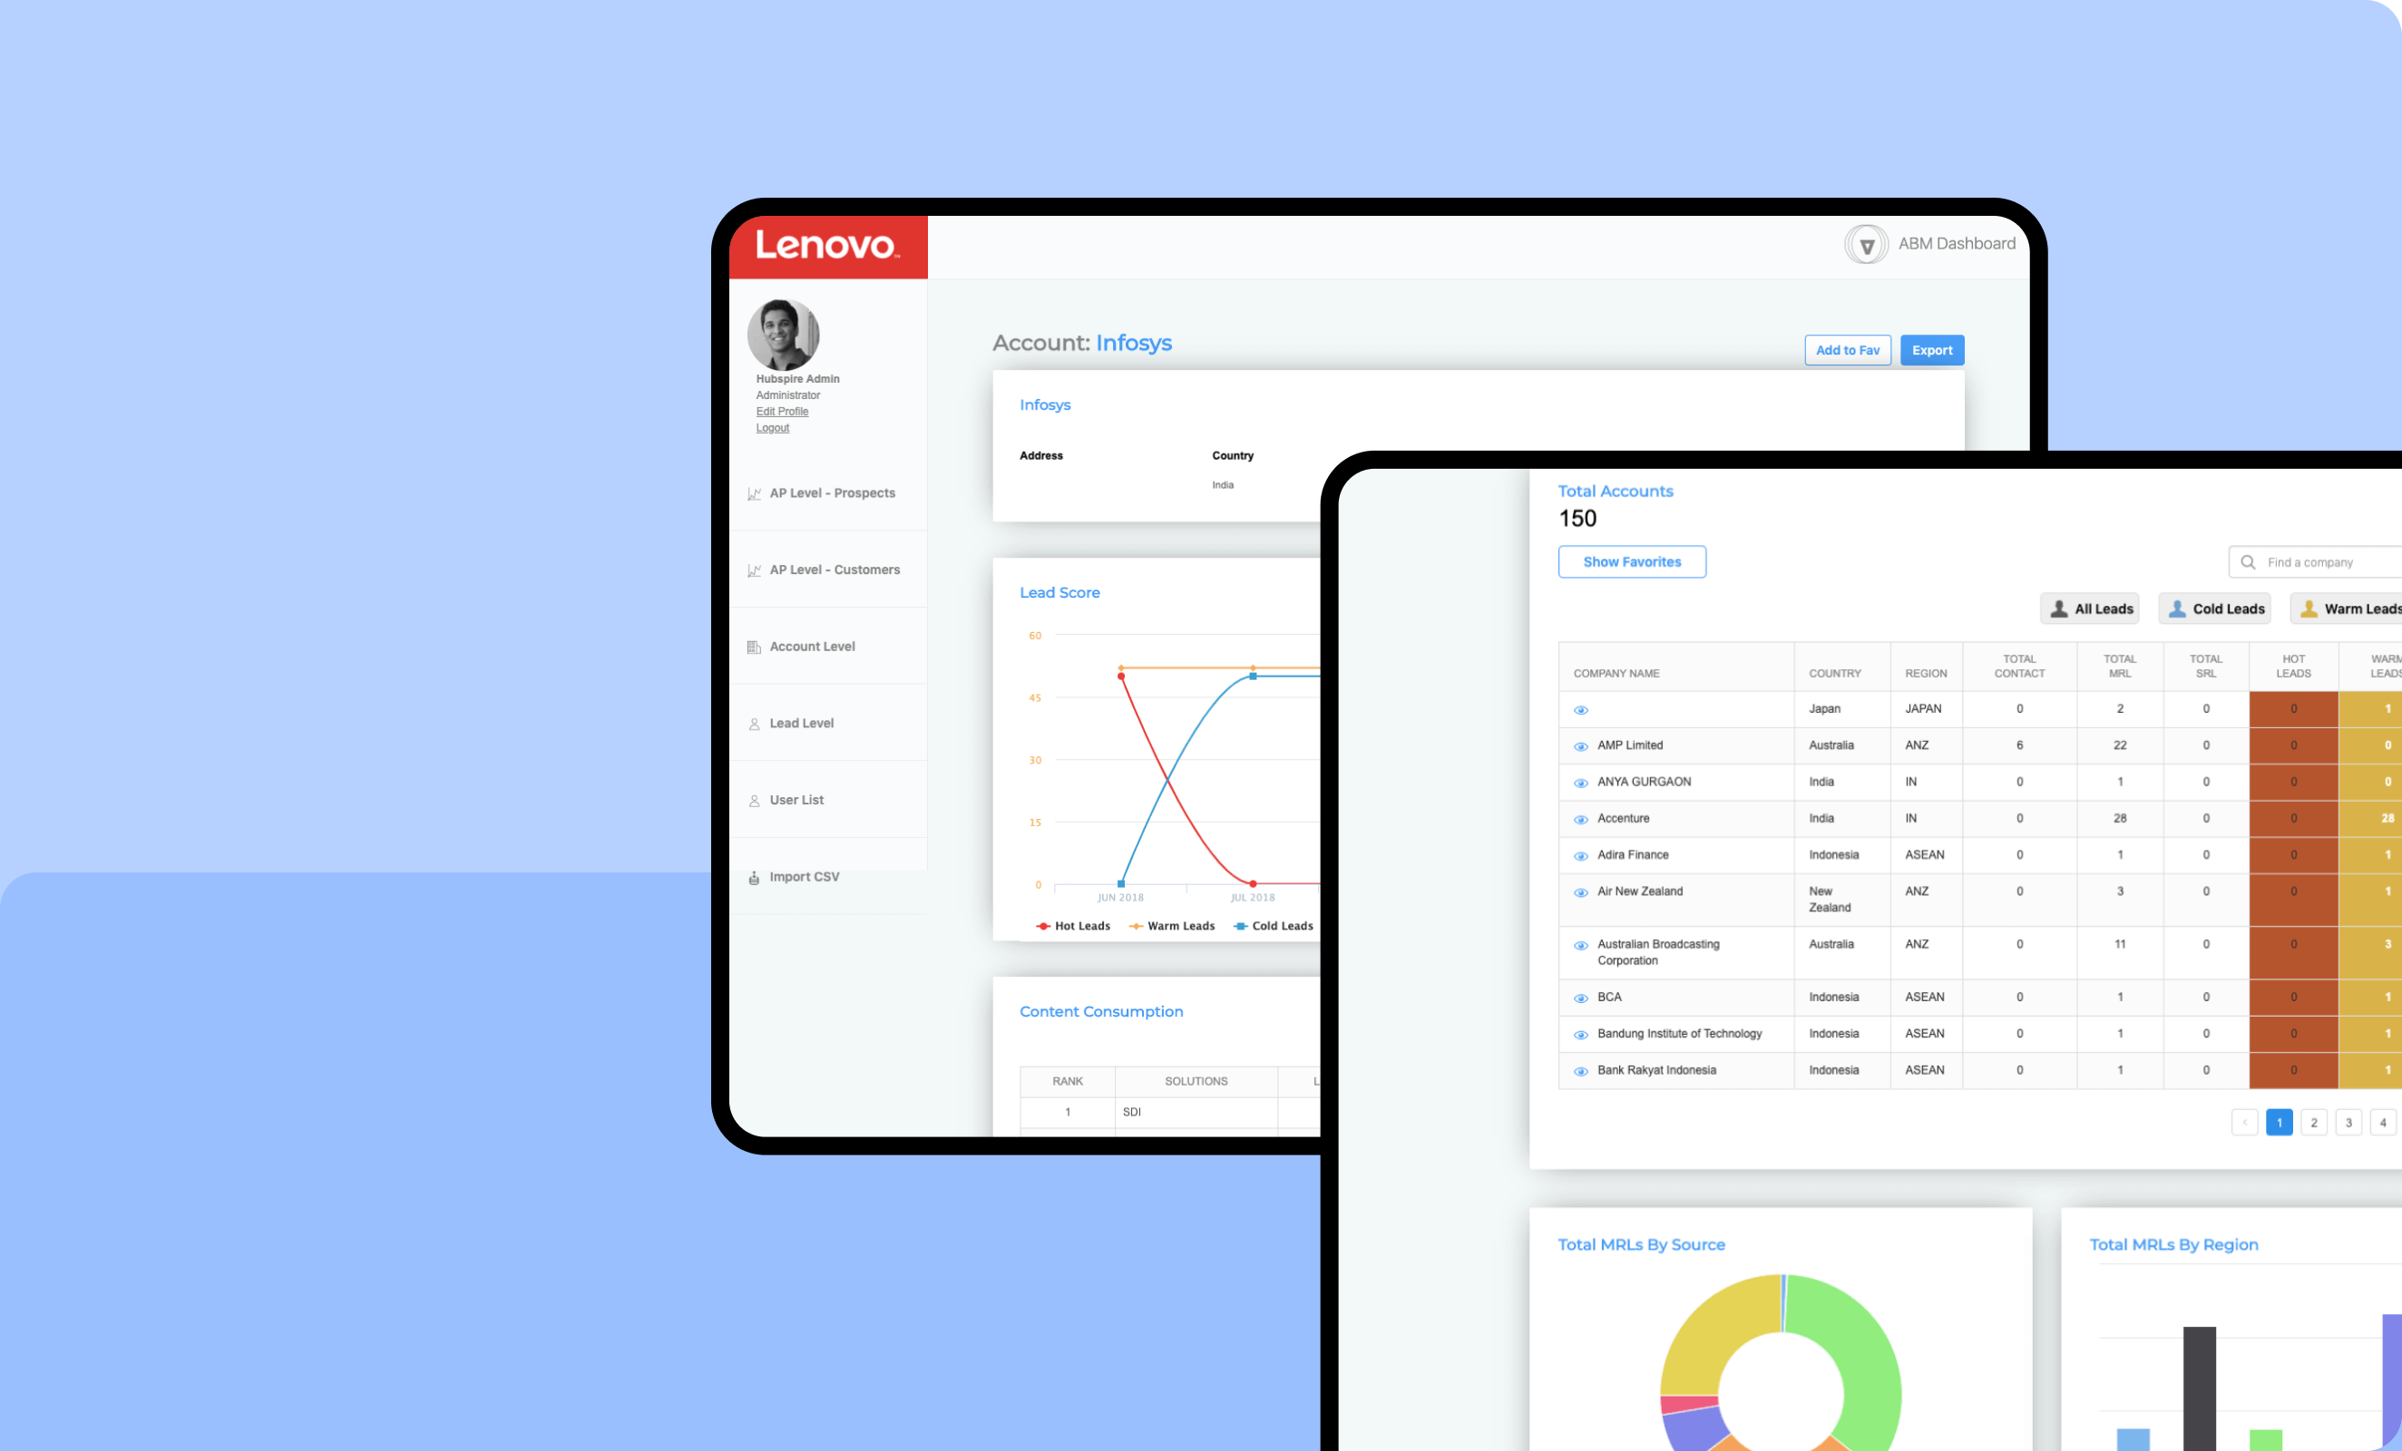Click the eye icon next to AMP Limited
The height and width of the screenshot is (1451, 2402).
tap(1578, 745)
